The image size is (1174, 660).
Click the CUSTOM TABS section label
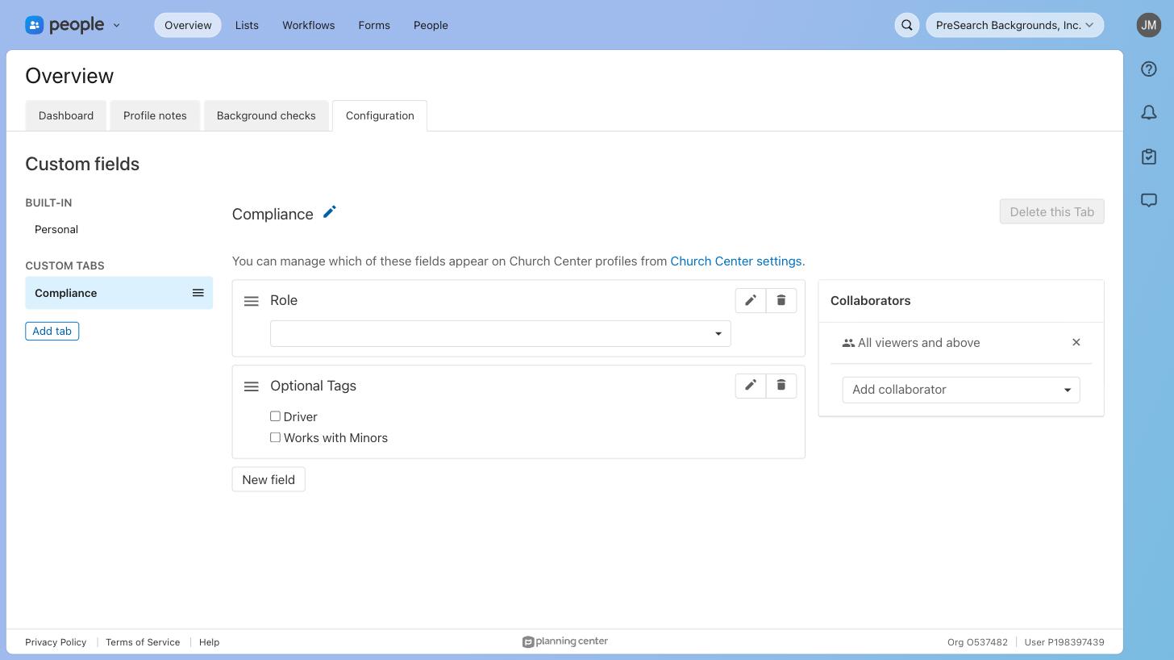[x=65, y=265]
